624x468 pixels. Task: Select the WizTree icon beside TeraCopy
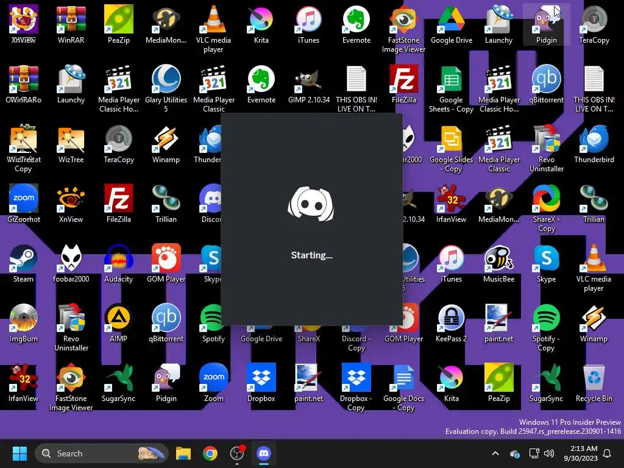(71, 144)
